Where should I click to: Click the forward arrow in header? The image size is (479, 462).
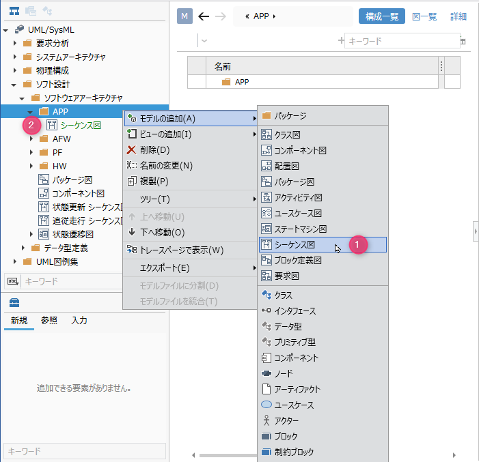point(221,16)
